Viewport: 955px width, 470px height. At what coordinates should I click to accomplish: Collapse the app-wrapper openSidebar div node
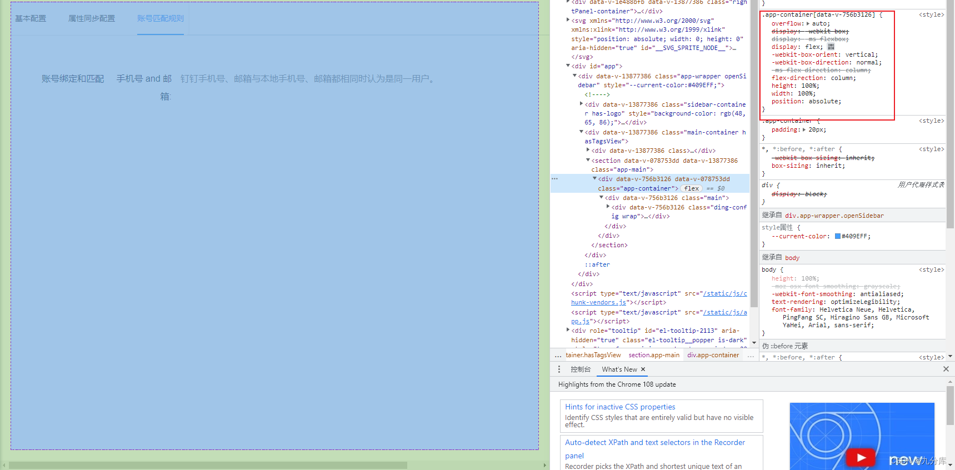click(x=574, y=76)
